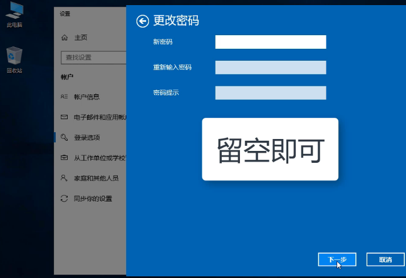Image resolution: width=406 pixels, height=278 pixels.
Task: Click the briefcase icon for 从工作单位或学校
Action: coord(64,158)
